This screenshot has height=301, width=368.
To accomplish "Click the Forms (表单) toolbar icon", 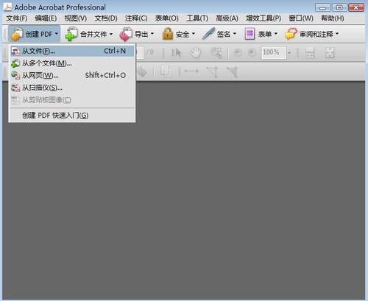I will [x=250, y=34].
